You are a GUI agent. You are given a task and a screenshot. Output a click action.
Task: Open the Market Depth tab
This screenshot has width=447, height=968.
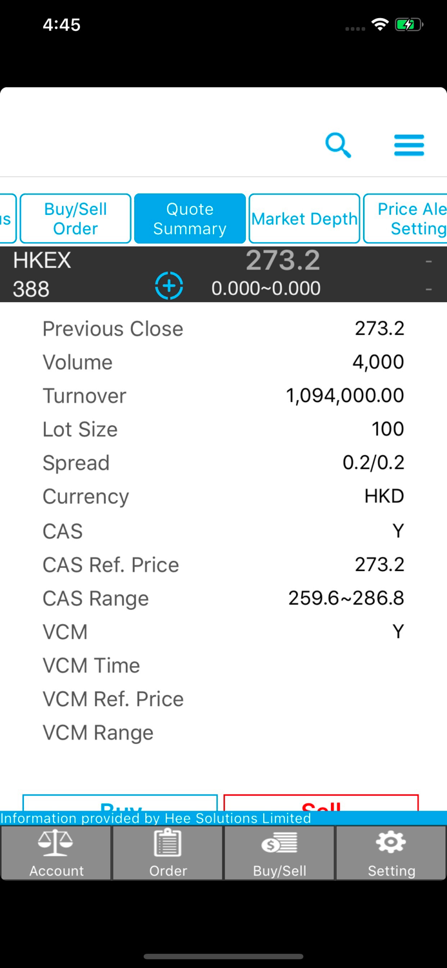(x=304, y=218)
